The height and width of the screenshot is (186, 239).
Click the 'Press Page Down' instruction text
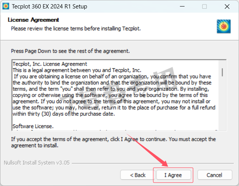click(70, 51)
